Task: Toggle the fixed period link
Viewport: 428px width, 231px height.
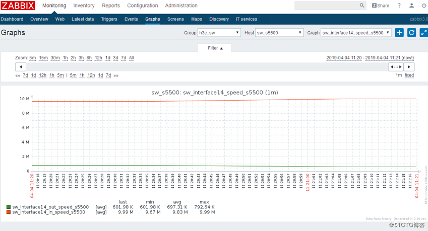Action: pyautogui.click(x=409, y=75)
